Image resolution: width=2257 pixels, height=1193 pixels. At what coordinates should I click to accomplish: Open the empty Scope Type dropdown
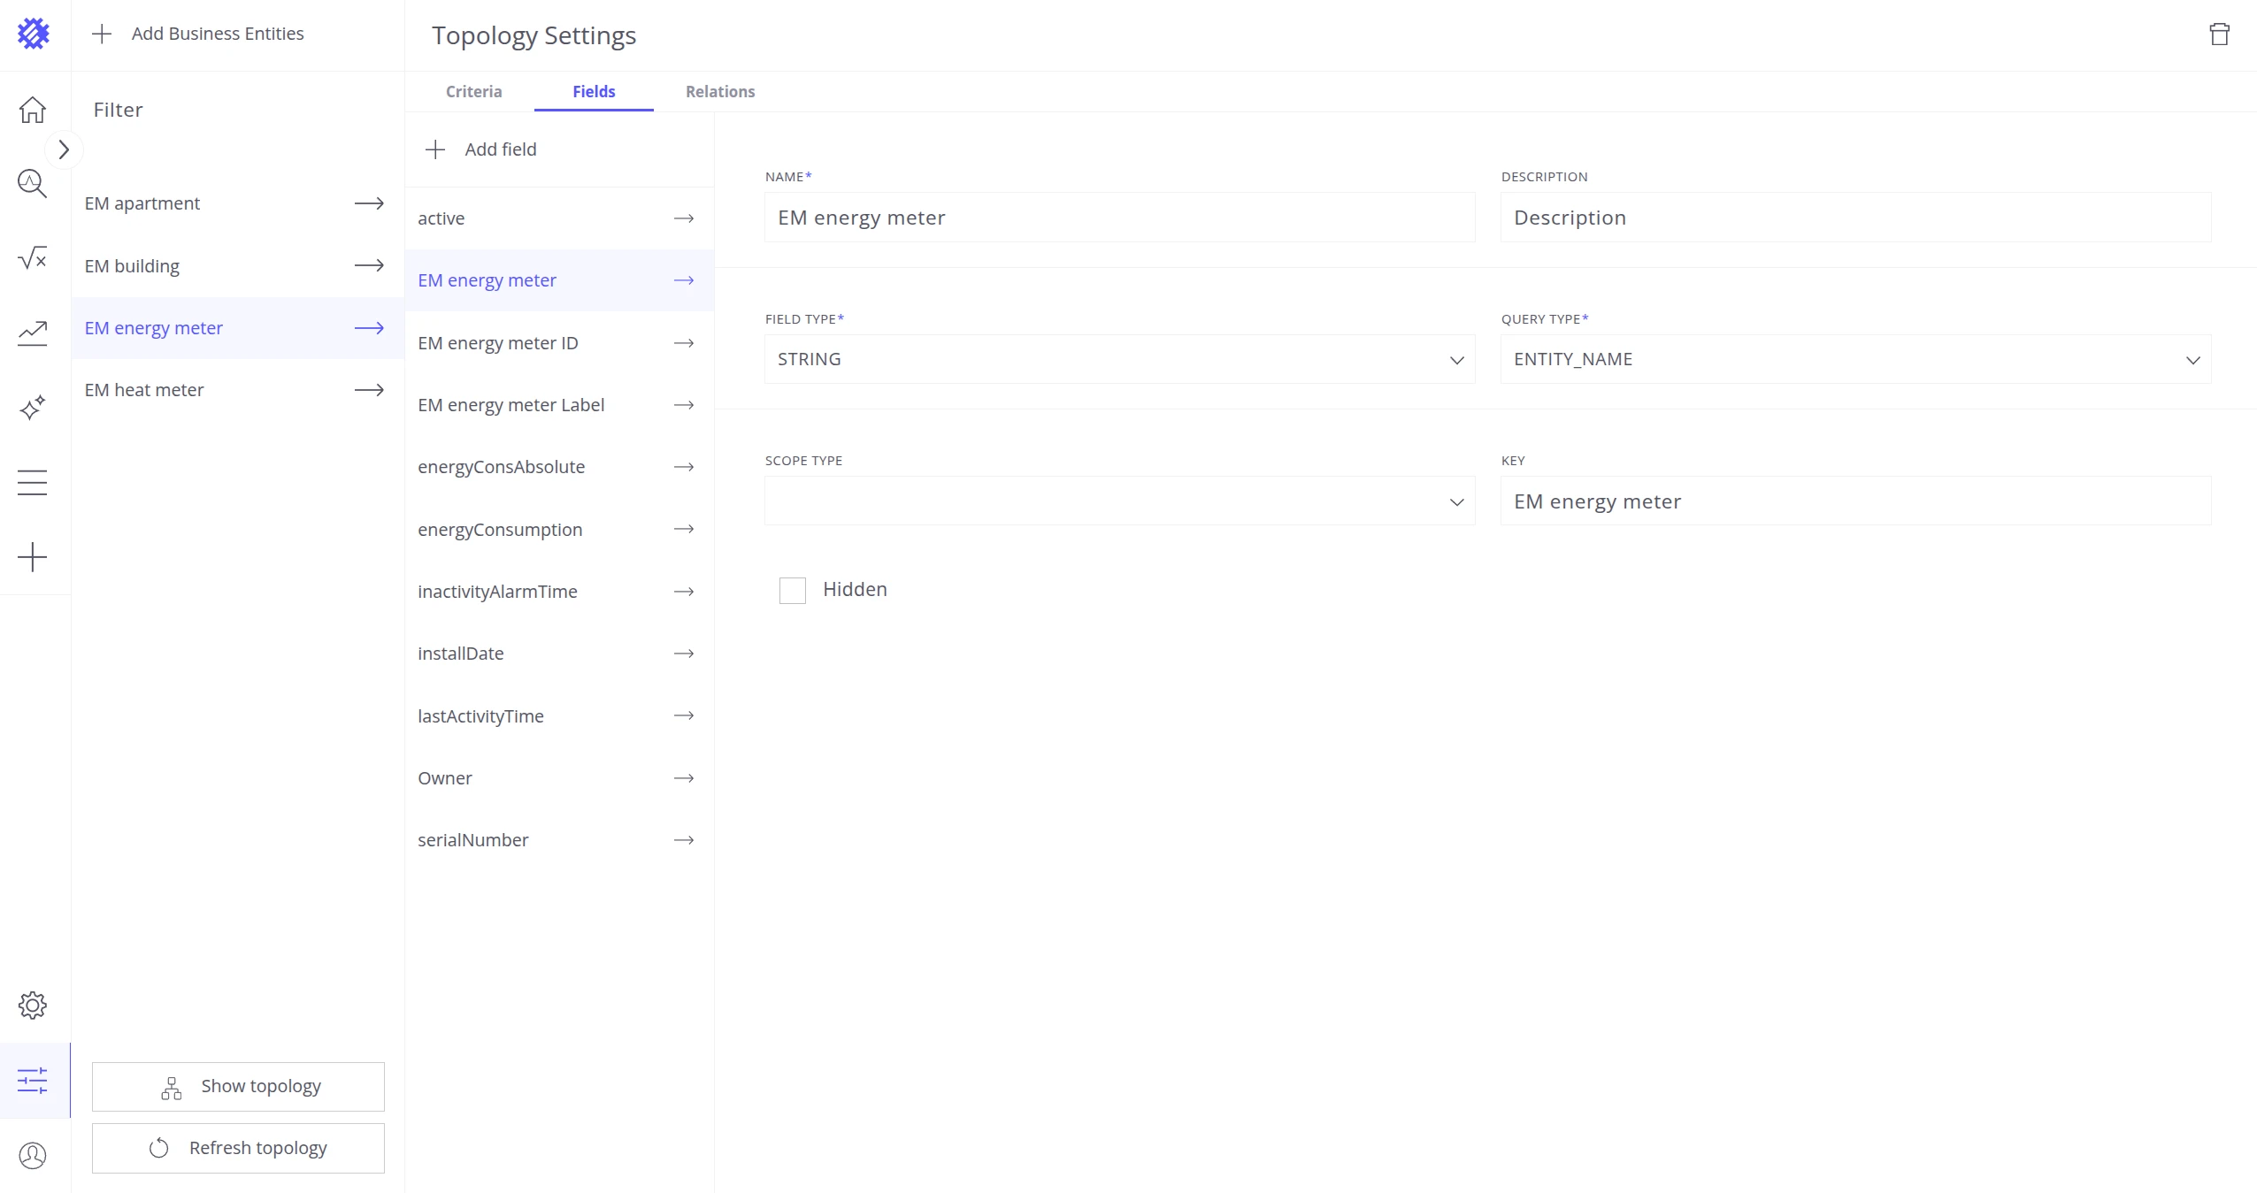[x=1119, y=501]
